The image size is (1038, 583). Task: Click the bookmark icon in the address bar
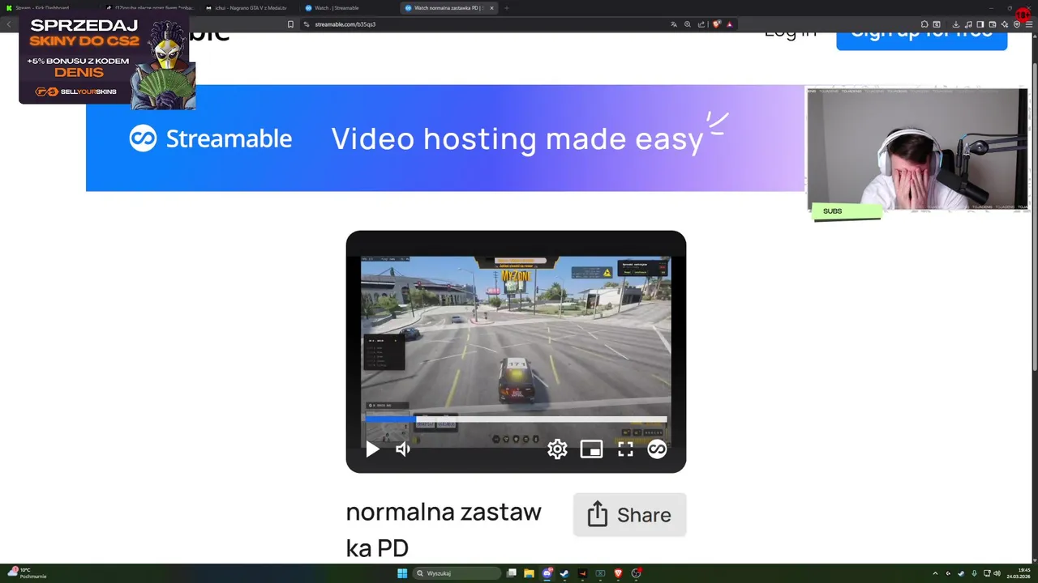[290, 24]
